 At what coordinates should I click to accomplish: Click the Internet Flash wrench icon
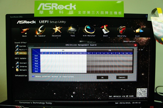pos(17,66)
